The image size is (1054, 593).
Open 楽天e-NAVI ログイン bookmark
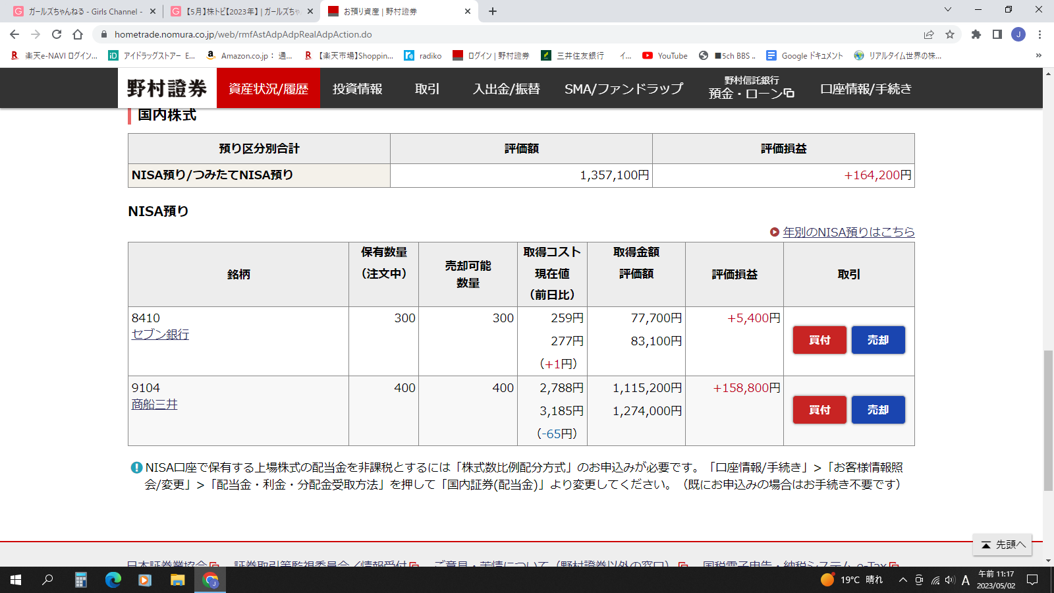(54, 55)
